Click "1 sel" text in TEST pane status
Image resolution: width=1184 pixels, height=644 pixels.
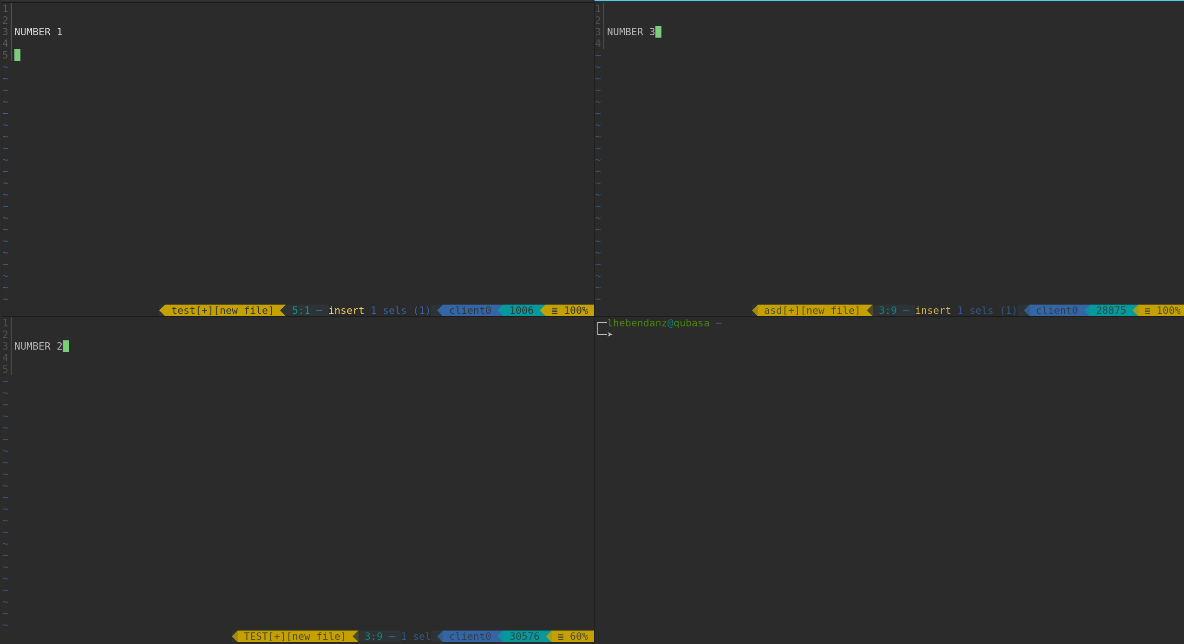click(416, 637)
